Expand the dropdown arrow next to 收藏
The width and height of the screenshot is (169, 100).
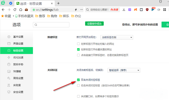tap(13, 16)
